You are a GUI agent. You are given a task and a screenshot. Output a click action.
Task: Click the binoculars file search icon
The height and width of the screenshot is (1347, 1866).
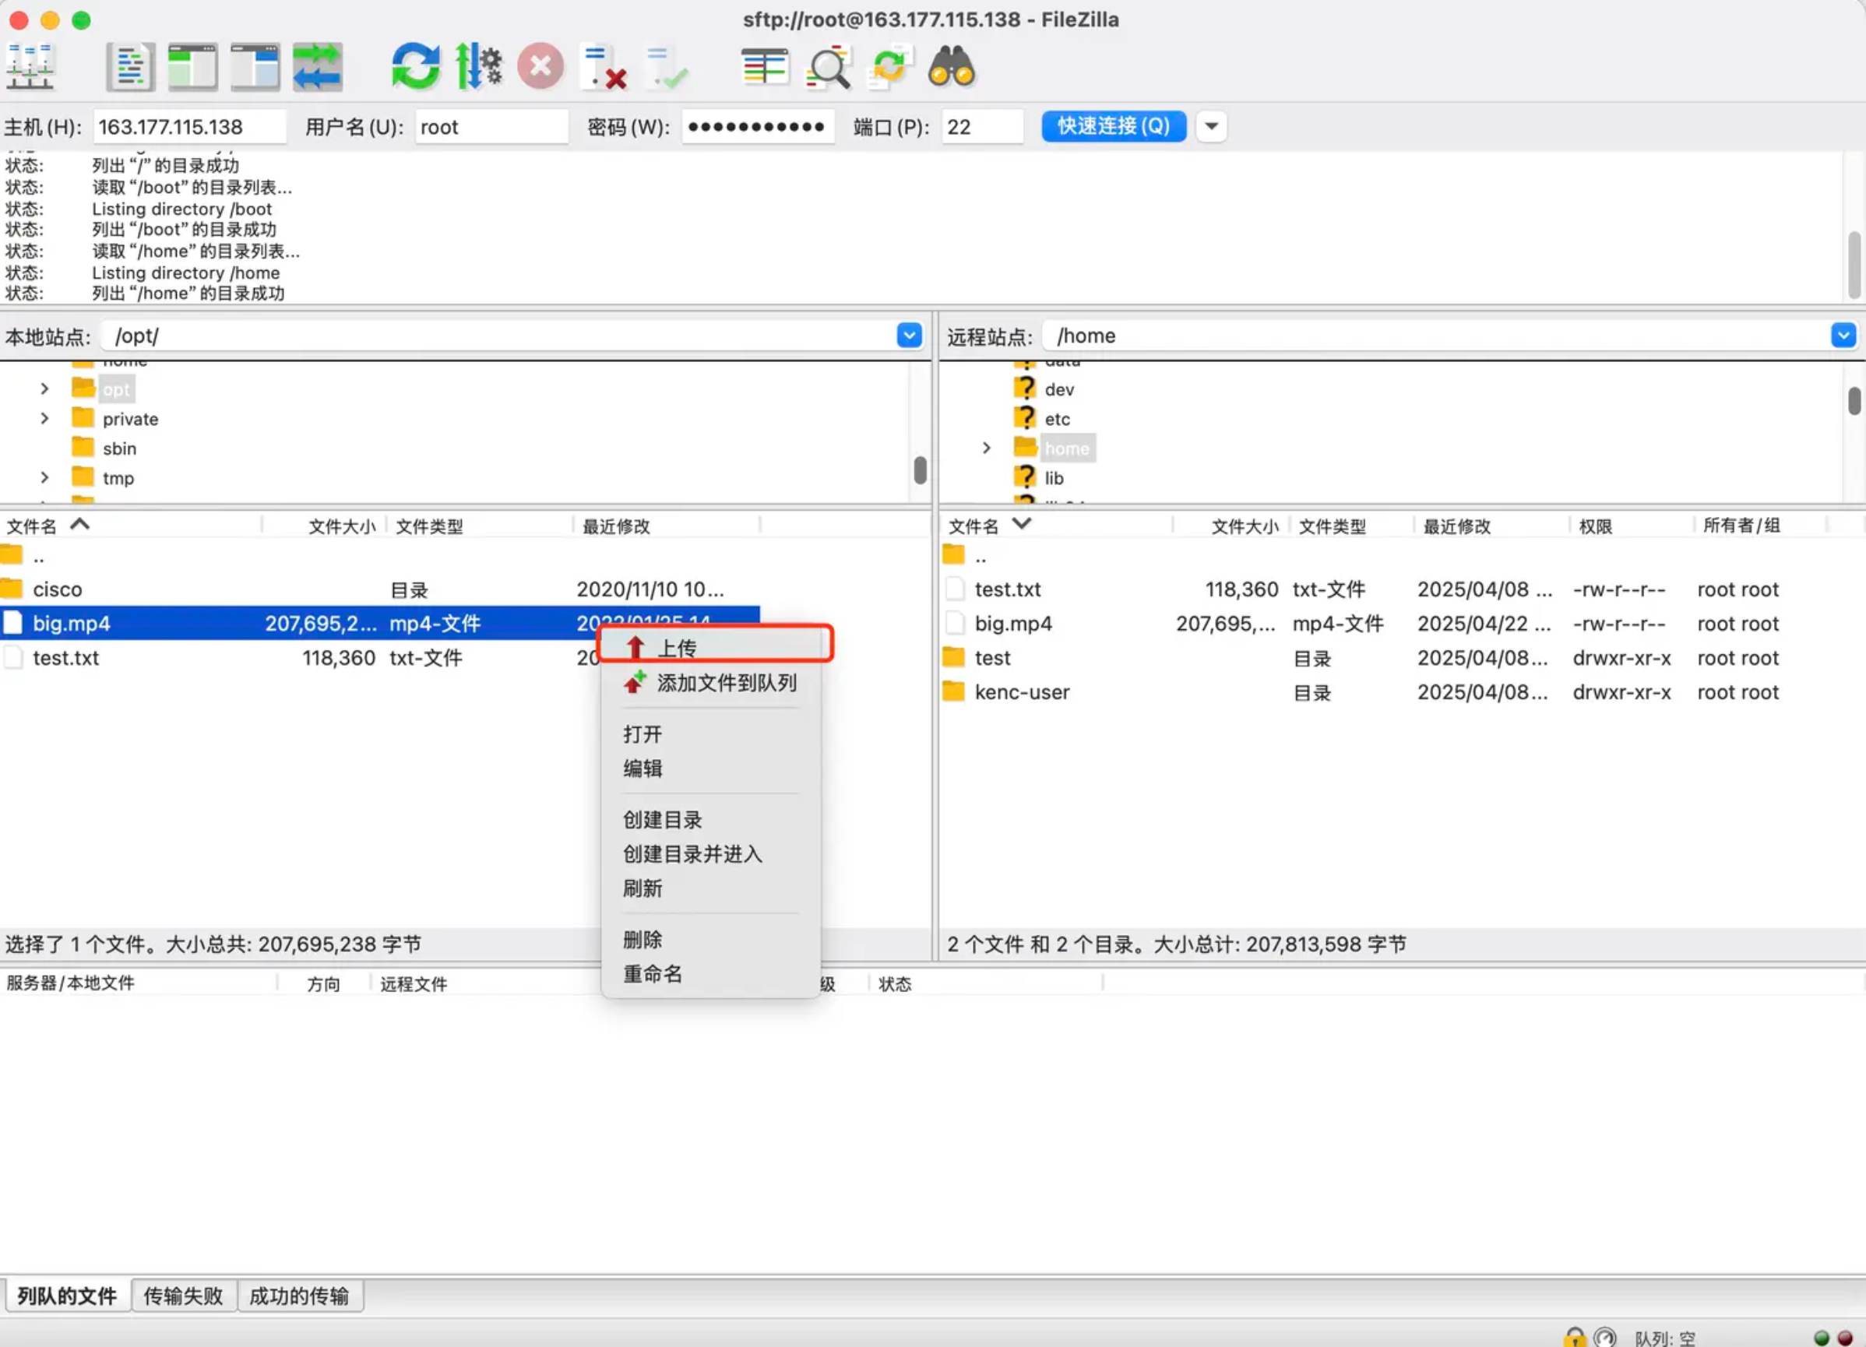[x=952, y=67]
